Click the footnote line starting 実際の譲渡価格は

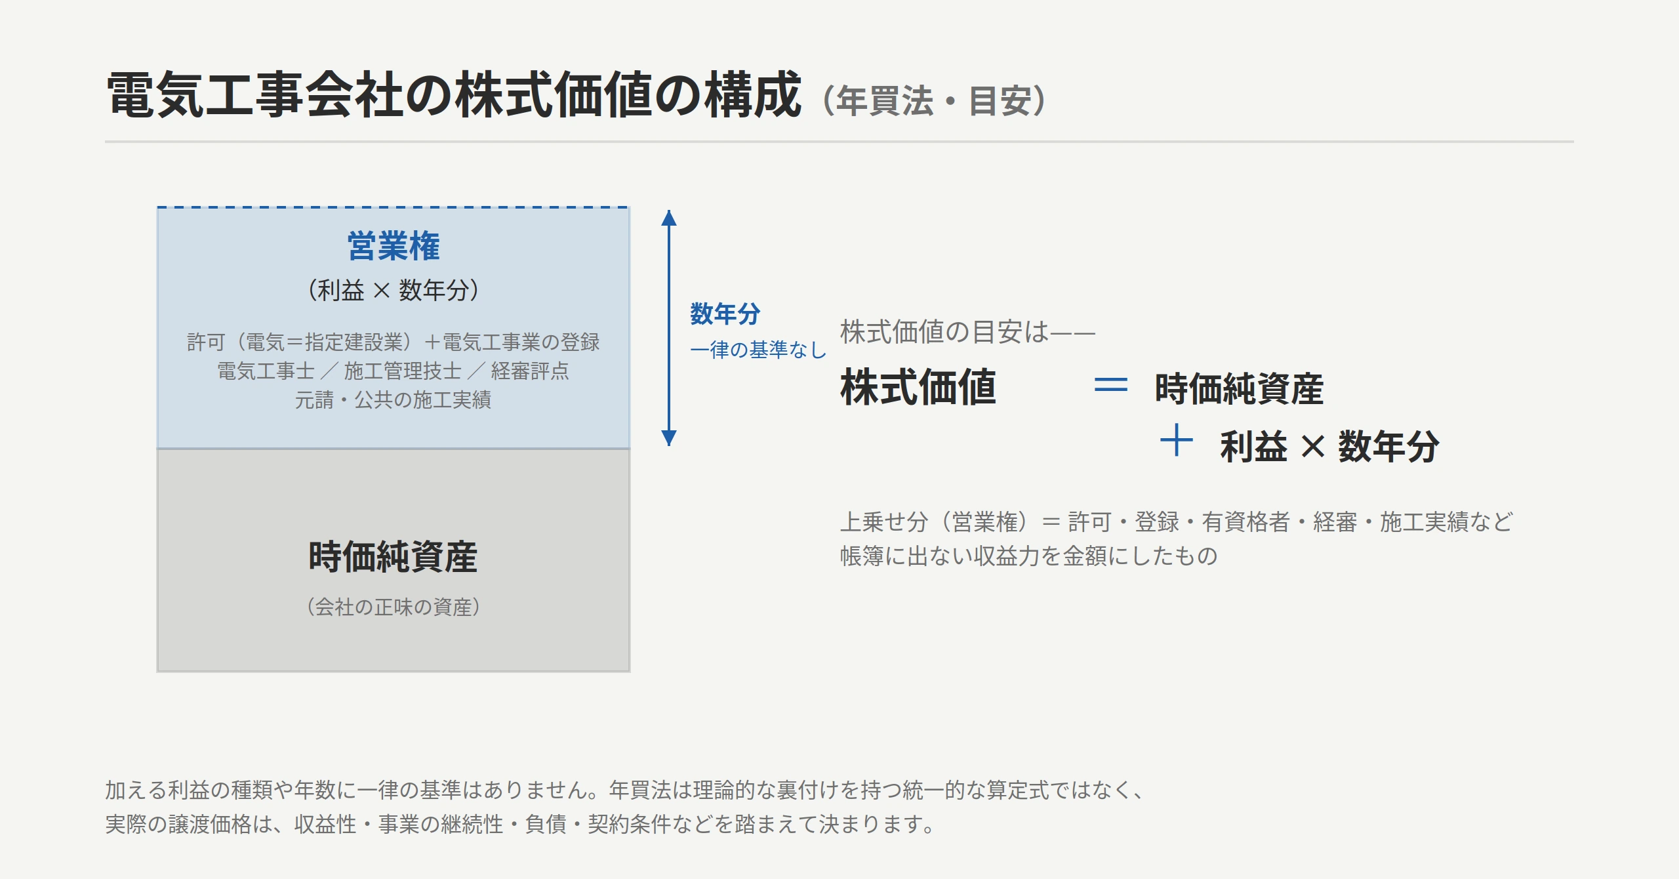tap(521, 824)
